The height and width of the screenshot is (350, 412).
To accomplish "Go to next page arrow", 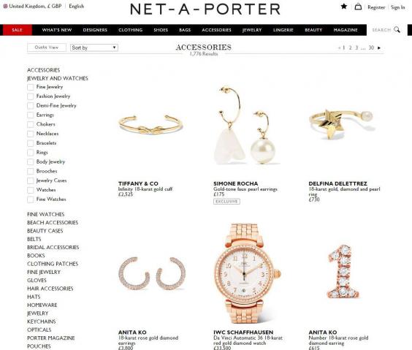I will [379, 47].
